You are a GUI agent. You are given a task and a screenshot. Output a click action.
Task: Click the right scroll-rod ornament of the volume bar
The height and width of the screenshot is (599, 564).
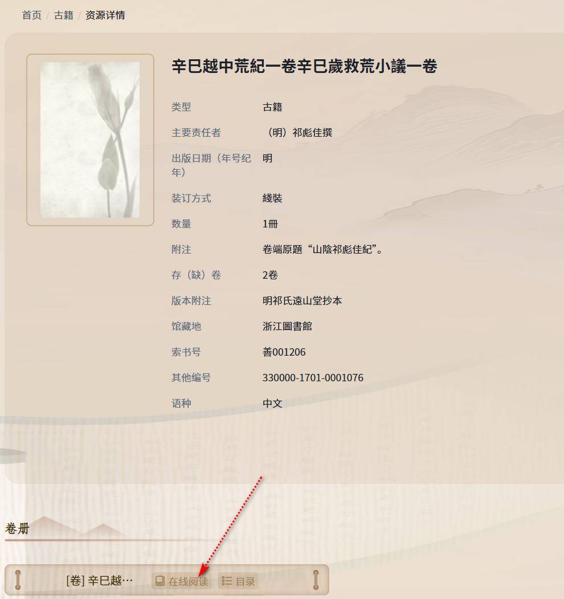[x=316, y=580]
